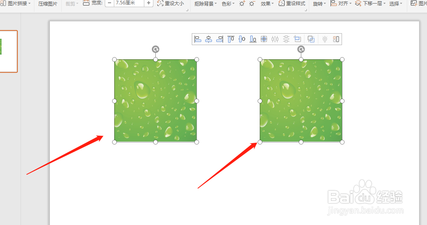Screen dimensions: 427x225
Task: Distribute pictures horizontally icon
Action: [x=275, y=39]
